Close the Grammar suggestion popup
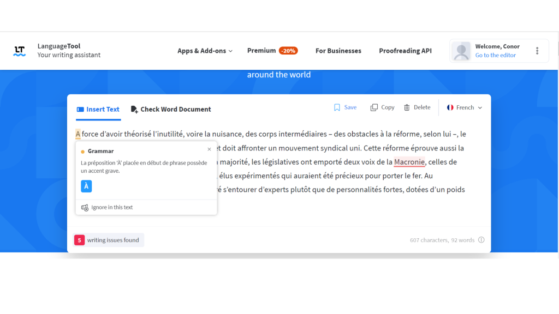 (209, 149)
